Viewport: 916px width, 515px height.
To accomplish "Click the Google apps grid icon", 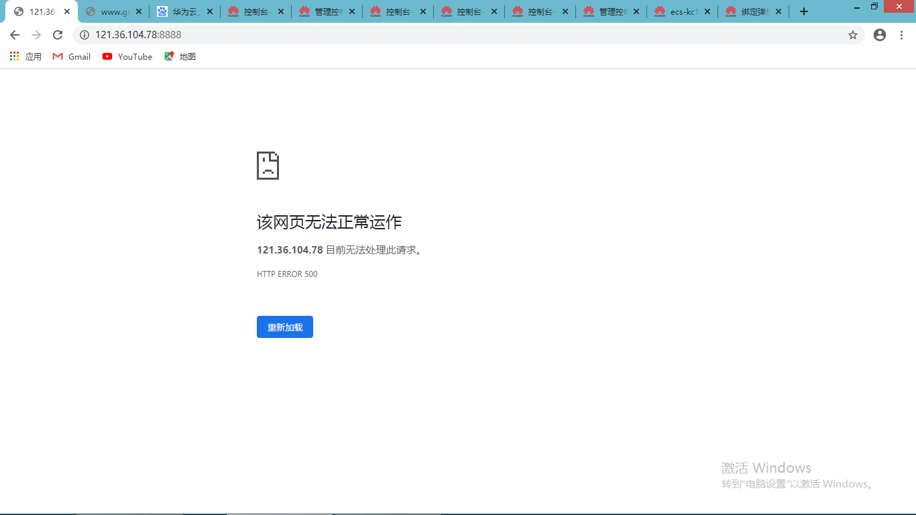I will [x=14, y=56].
